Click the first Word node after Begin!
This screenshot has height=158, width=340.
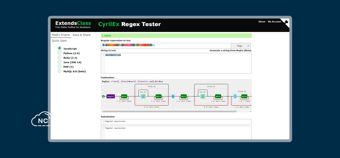pyautogui.click(x=124, y=96)
